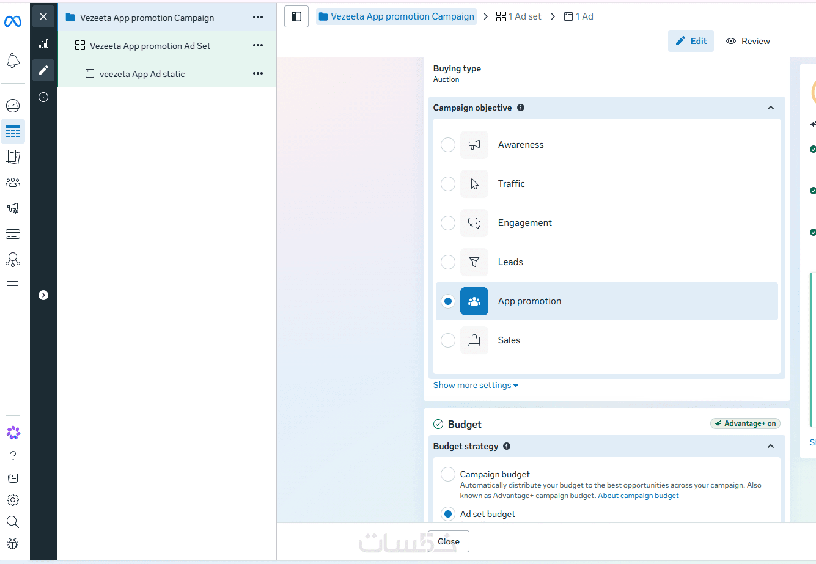This screenshot has width=816, height=564.
Task: Select Vezeeta App promotion Campaign in tree
Action: [x=147, y=18]
